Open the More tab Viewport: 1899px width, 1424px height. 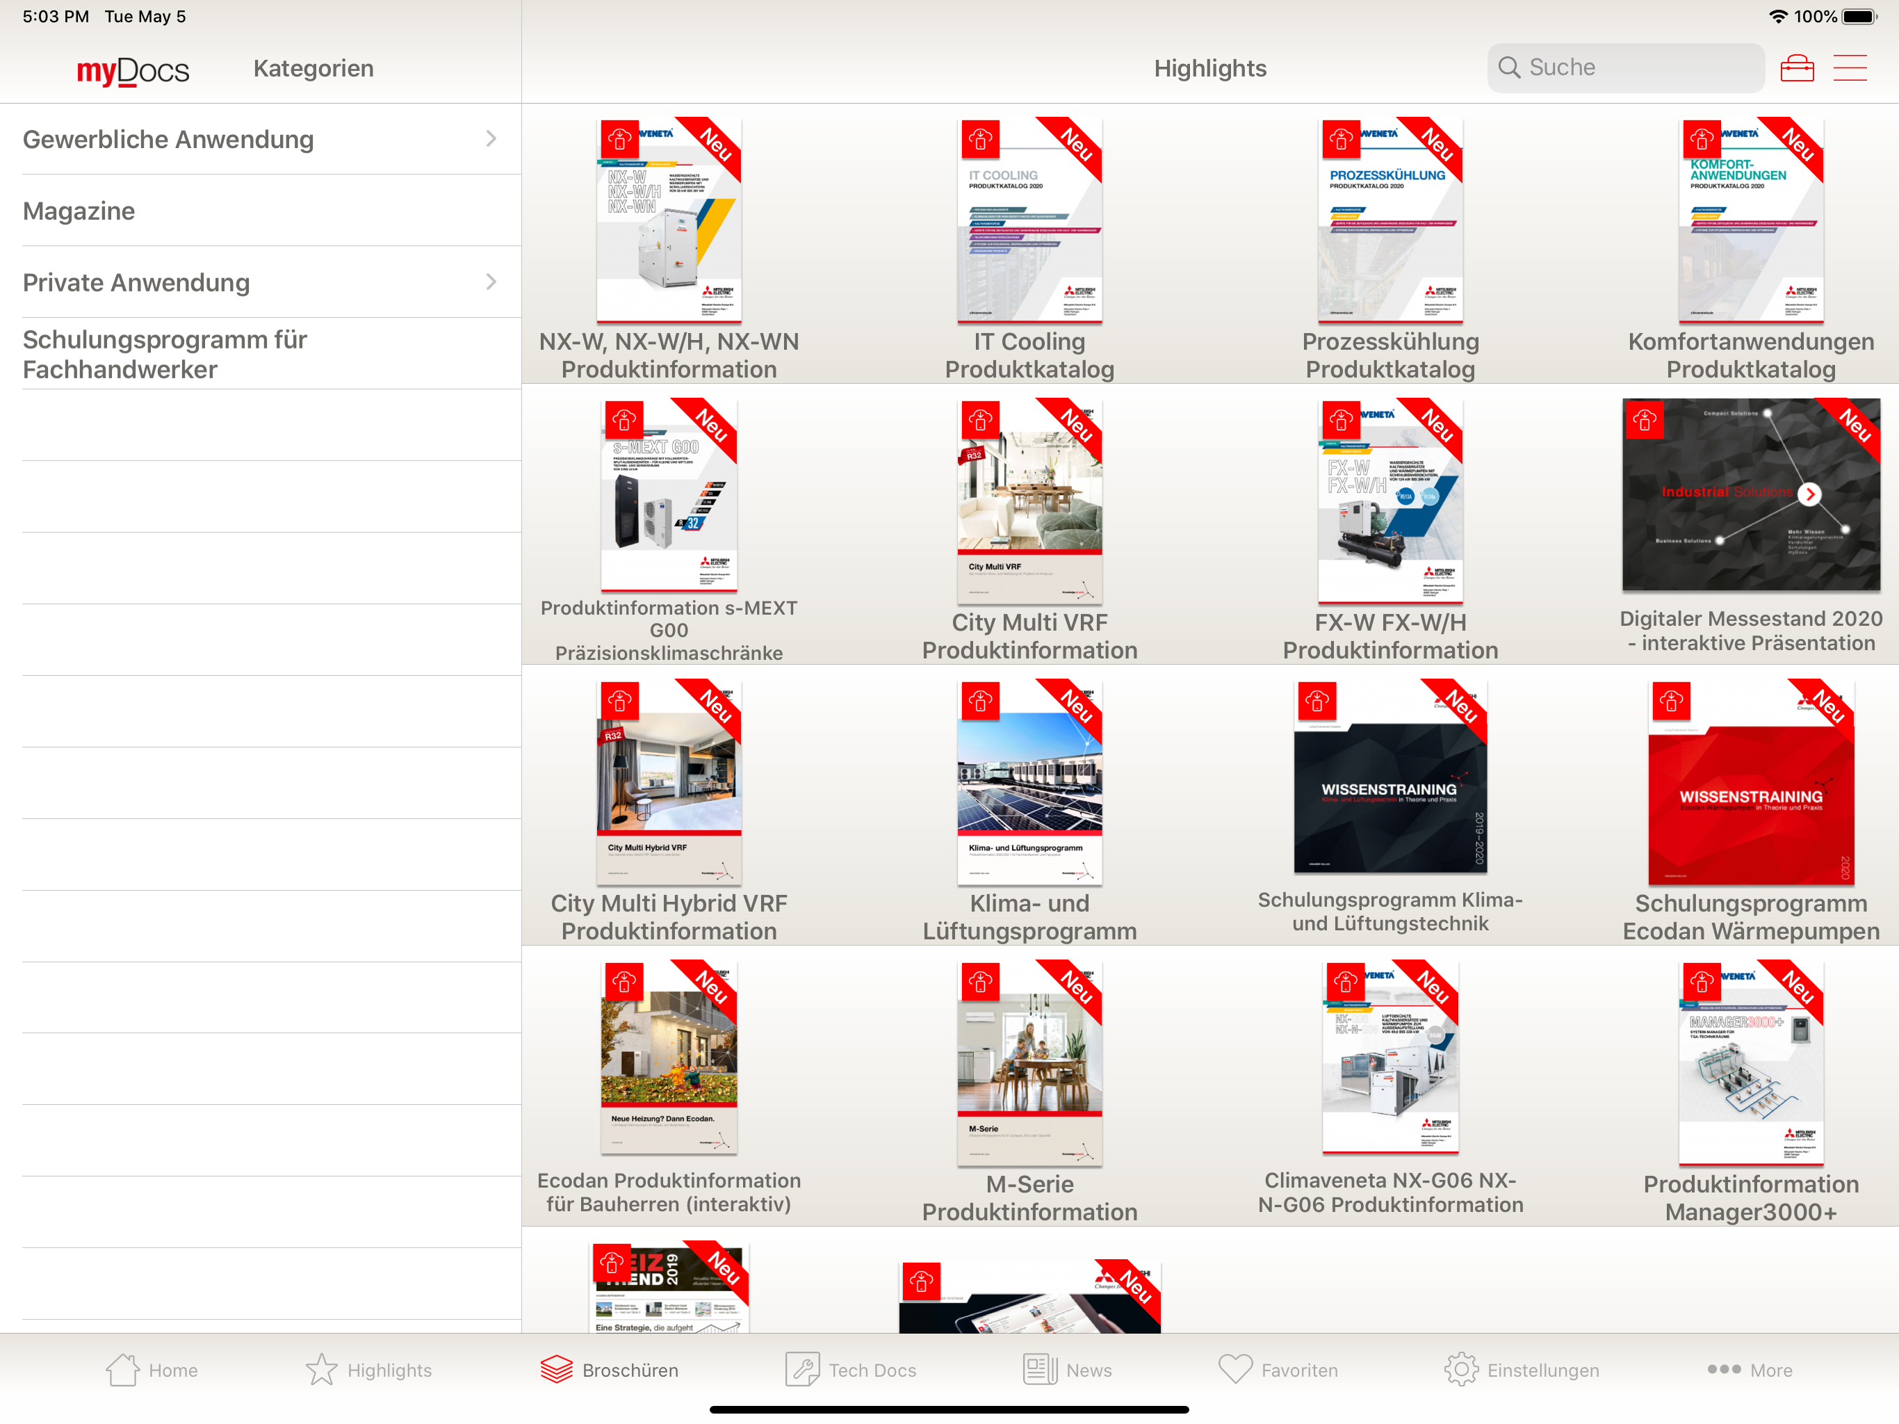pyautogui.click(x=1750, y=1370)
